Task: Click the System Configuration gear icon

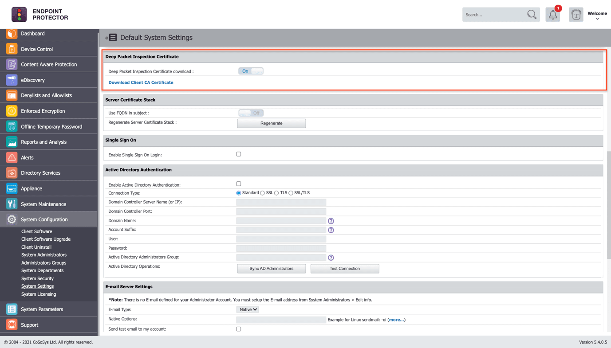Action: (x=12, y=219)
